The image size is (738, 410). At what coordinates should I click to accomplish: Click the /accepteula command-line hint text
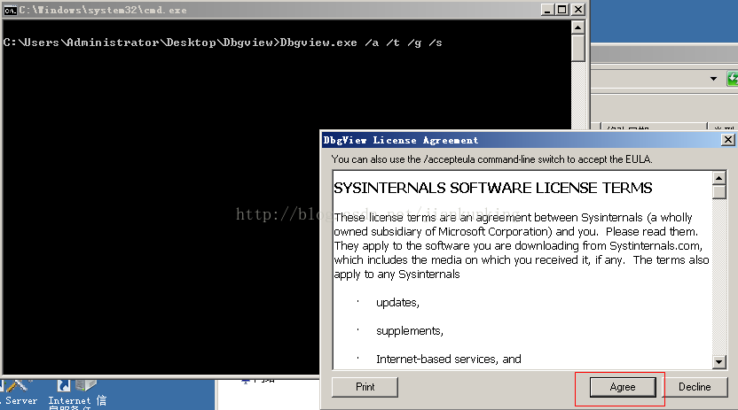point(491,159)
